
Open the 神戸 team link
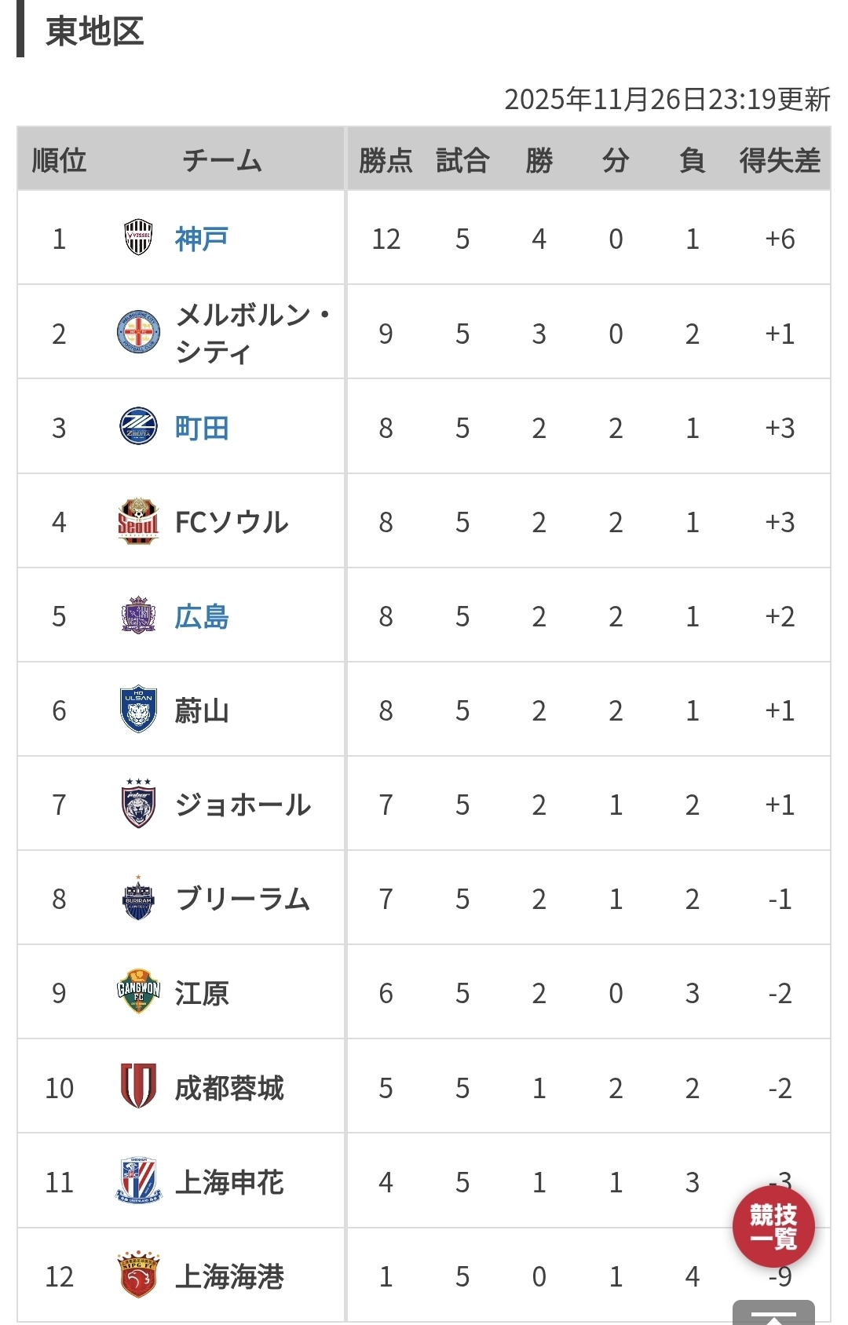point(202,239)
